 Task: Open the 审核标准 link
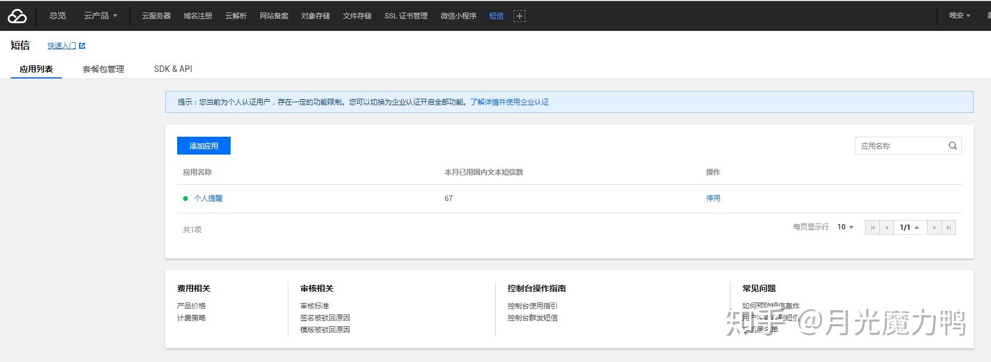[x=314, y=306]
